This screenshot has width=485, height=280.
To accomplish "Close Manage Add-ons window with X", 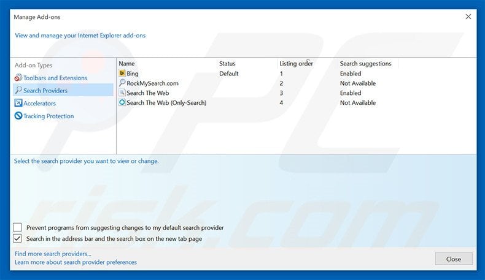I will click(468, 17).
